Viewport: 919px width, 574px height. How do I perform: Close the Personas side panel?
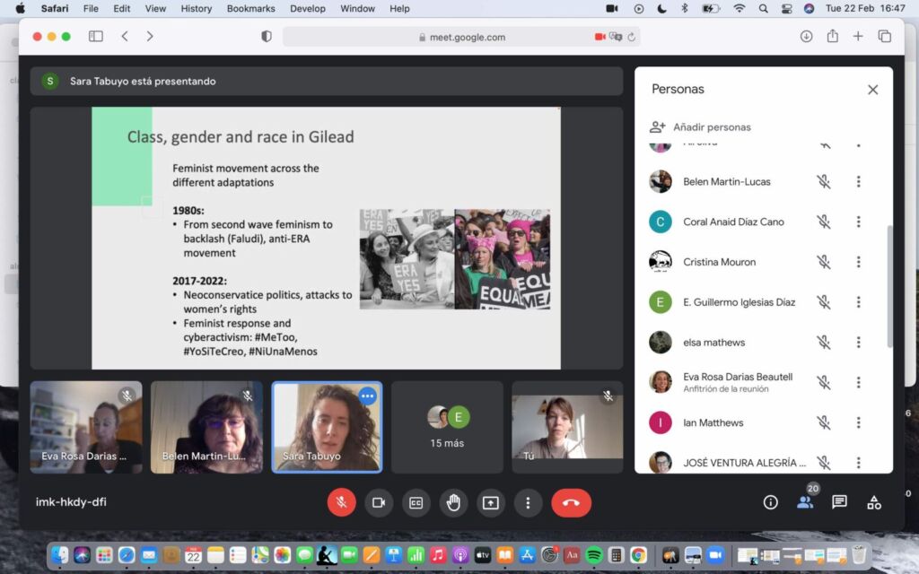point(872,90)
